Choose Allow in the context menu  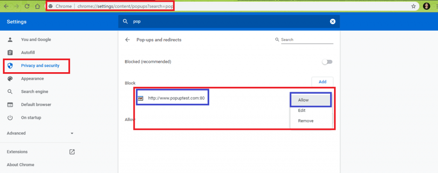pos(311,100)
